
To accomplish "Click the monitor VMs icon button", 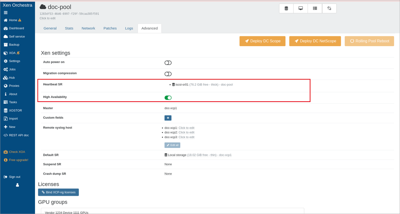I will pyautogui.click(x=300, y=8).
